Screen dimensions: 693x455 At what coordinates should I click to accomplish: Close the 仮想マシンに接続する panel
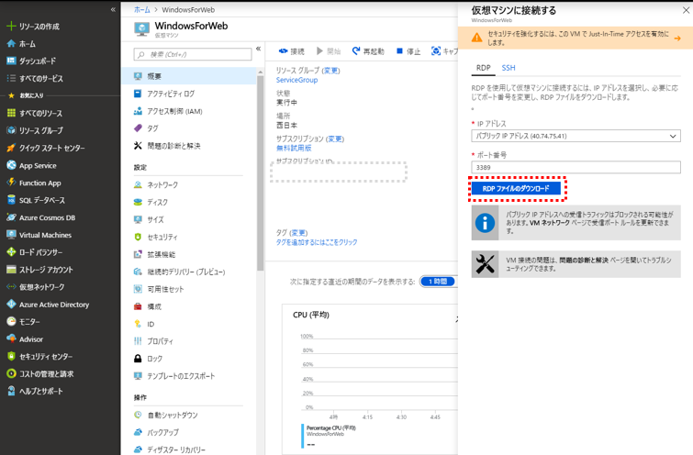[x=686, y=10]
